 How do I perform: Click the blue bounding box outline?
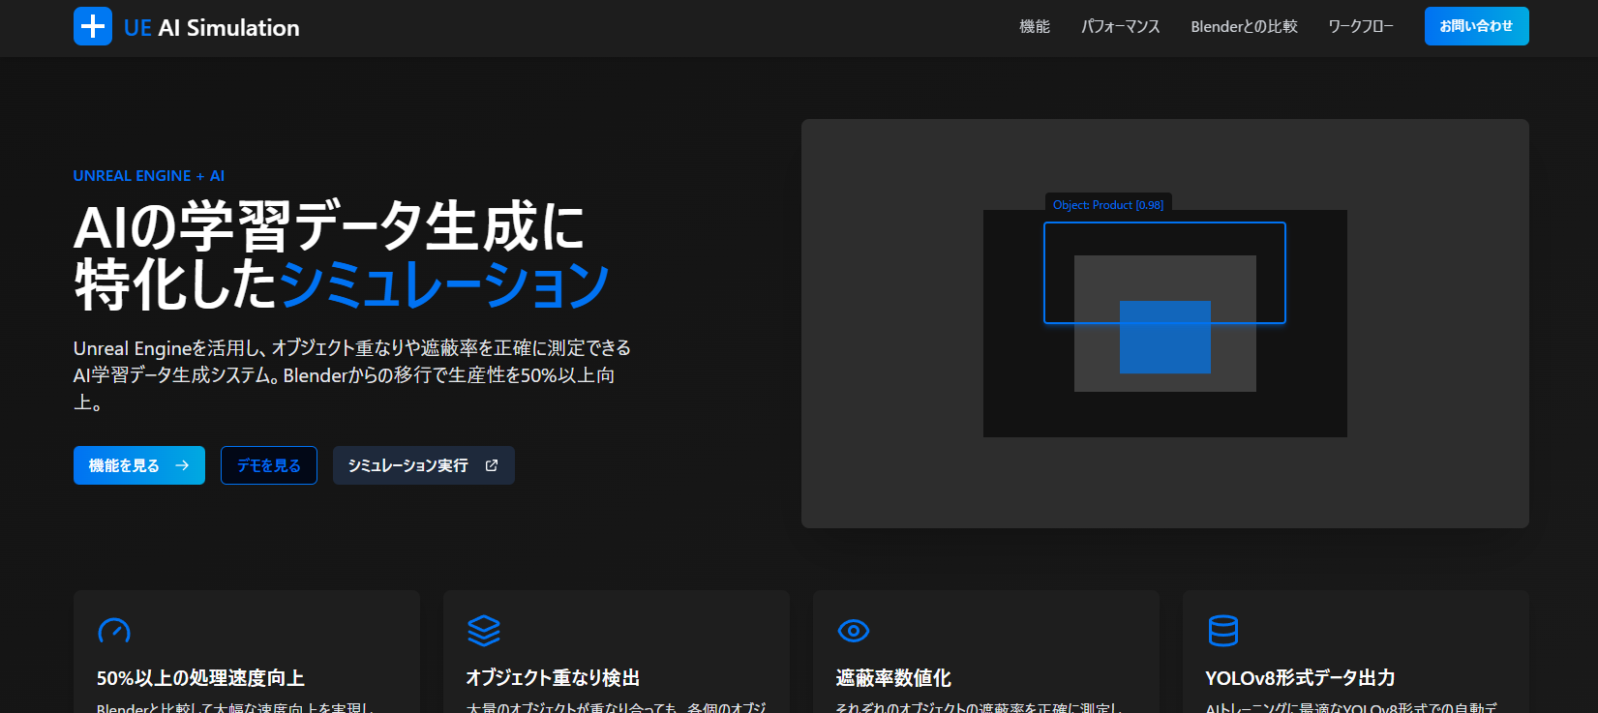click(x=1164, y=224)
